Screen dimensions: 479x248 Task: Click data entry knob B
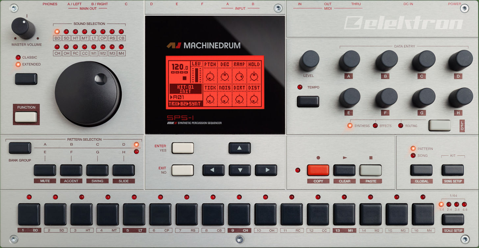click(x=387, y=61)
